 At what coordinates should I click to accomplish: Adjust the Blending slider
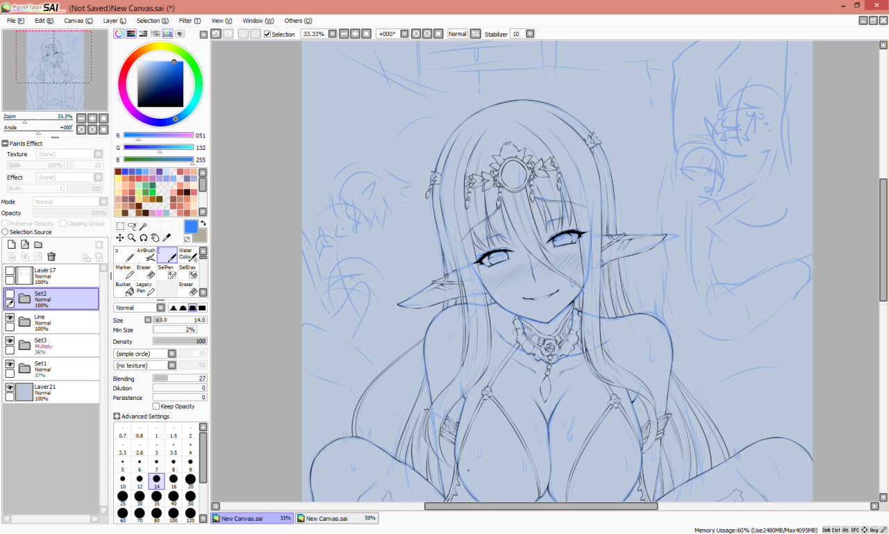tap(180, 378)
